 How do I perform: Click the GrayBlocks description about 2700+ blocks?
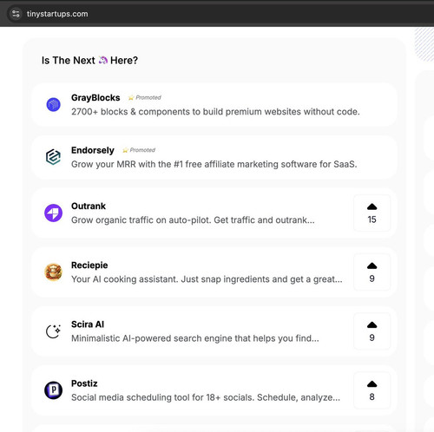click(215, 112)
